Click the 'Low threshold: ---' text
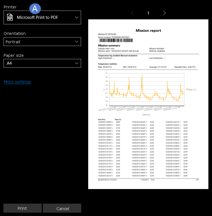This screenshot has height=216, width=212. pos(157,58)
